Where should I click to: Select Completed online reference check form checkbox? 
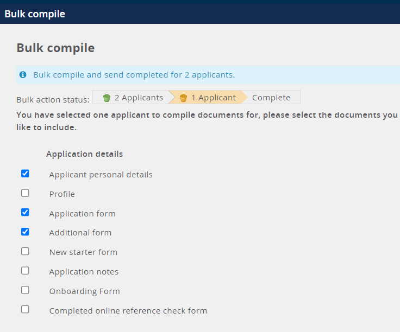(x=25, y=310)
